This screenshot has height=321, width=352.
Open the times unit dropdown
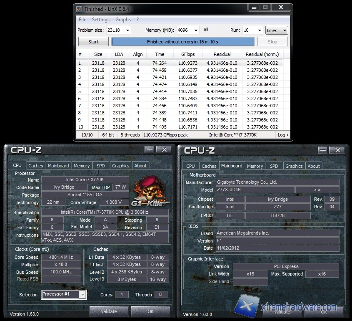[x=285, y=30]
